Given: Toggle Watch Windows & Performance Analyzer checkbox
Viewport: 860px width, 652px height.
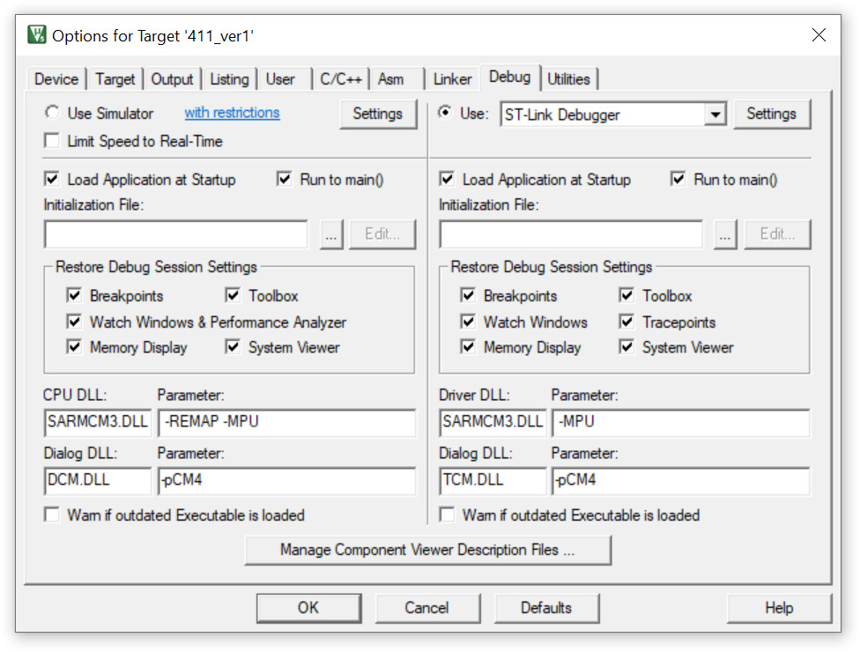Looking at the screenshot, I should (x=74, y=322).
